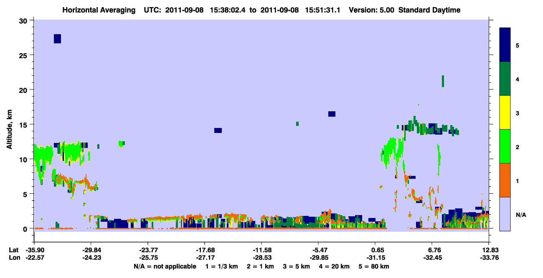Click the colorbar 'N/A' label
The width and height of the screenshot is (543, 278).
point(521,215)
